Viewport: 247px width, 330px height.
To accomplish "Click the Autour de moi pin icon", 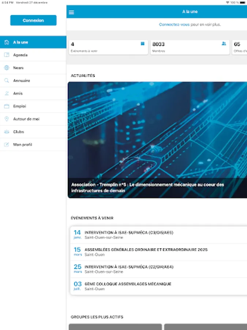I will tap(7, 119).
